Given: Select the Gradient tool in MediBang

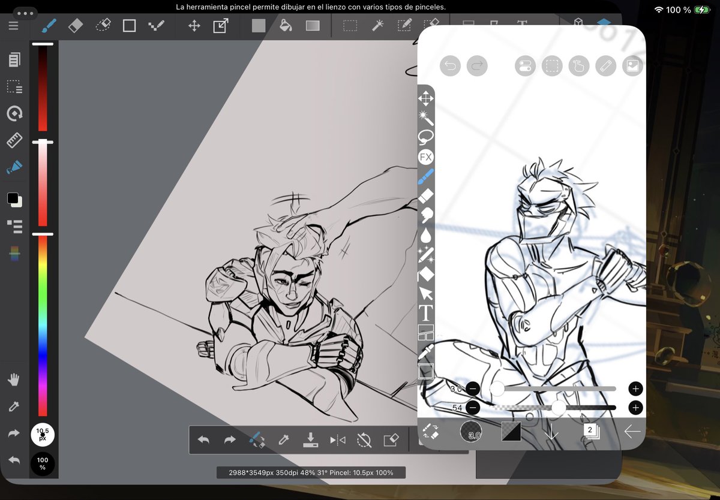Looking at the screenshot, I should pyautogui.click(x=313, y=26).
